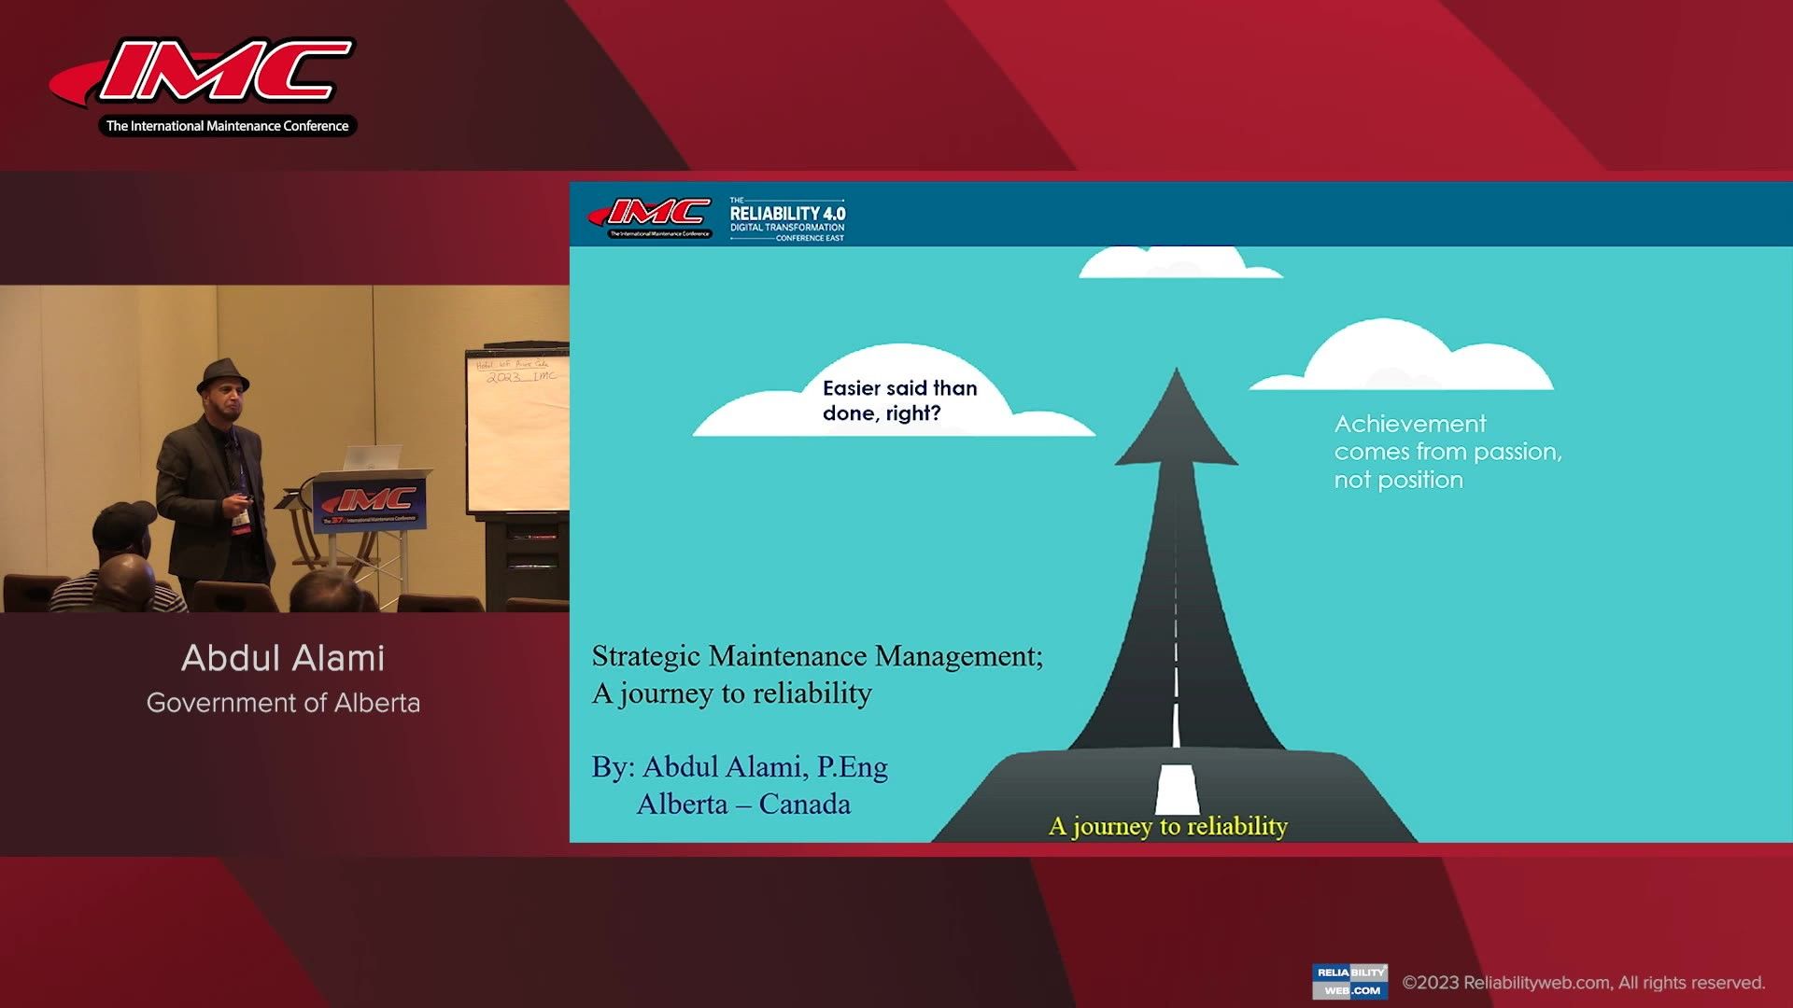Toggle the 'Digital Transformation Conference East' banner
The image size is (1793, 1008).
789,229
